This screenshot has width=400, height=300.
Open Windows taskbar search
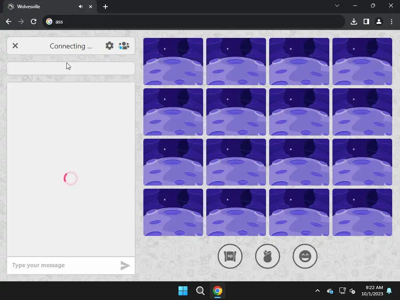[200, 291]
